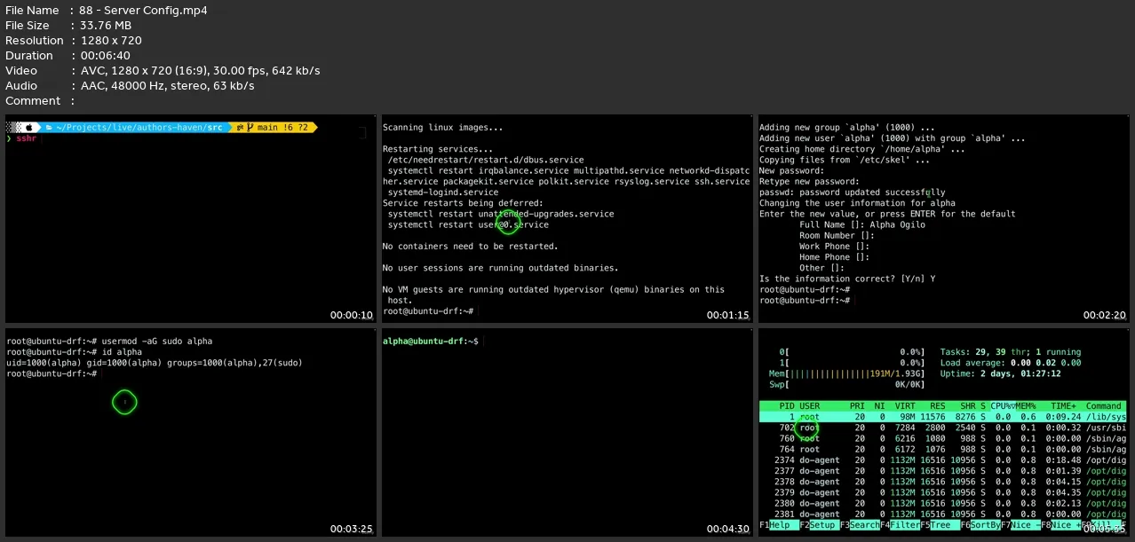Open the thumbnail showing the htop screen
This screenshot has width=1135, height=542.
pyautogui.click(x=944, y=433)
